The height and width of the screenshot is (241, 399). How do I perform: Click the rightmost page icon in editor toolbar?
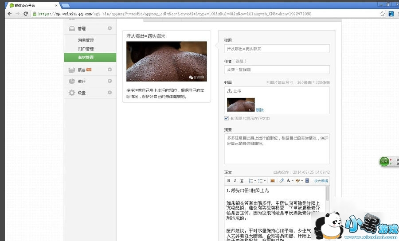point(307,181)
